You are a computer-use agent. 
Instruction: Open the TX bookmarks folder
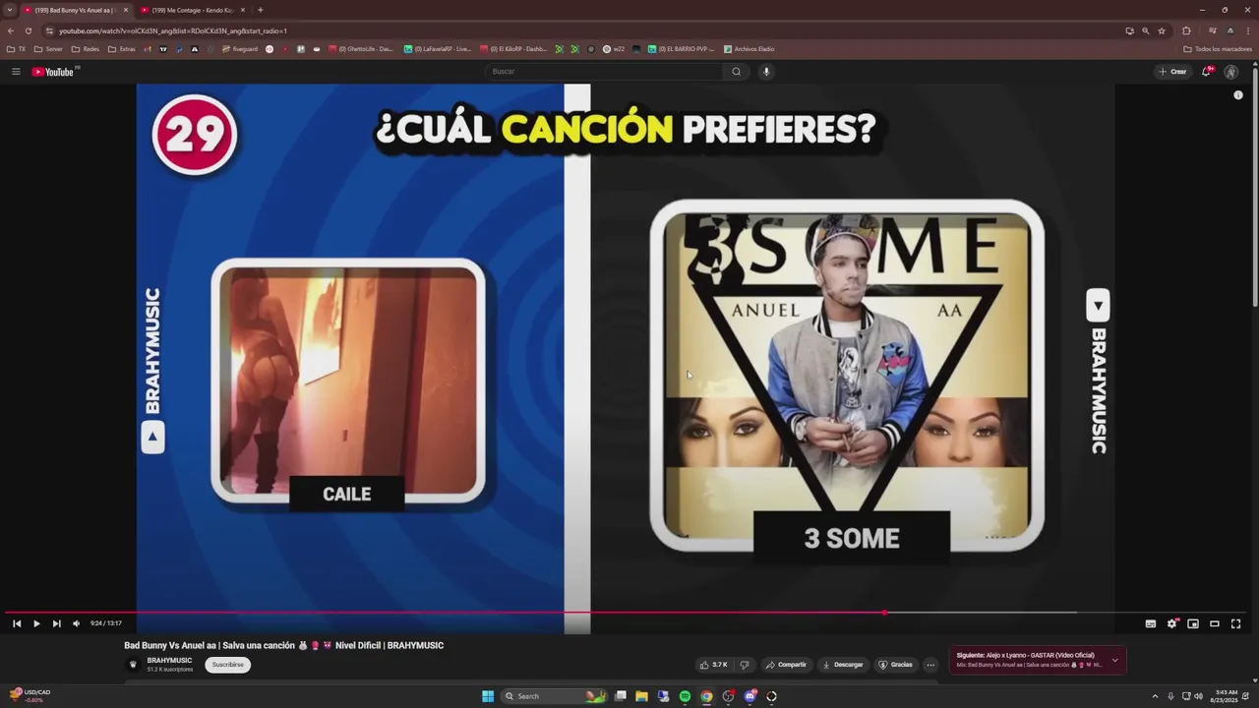pos(16,49)
